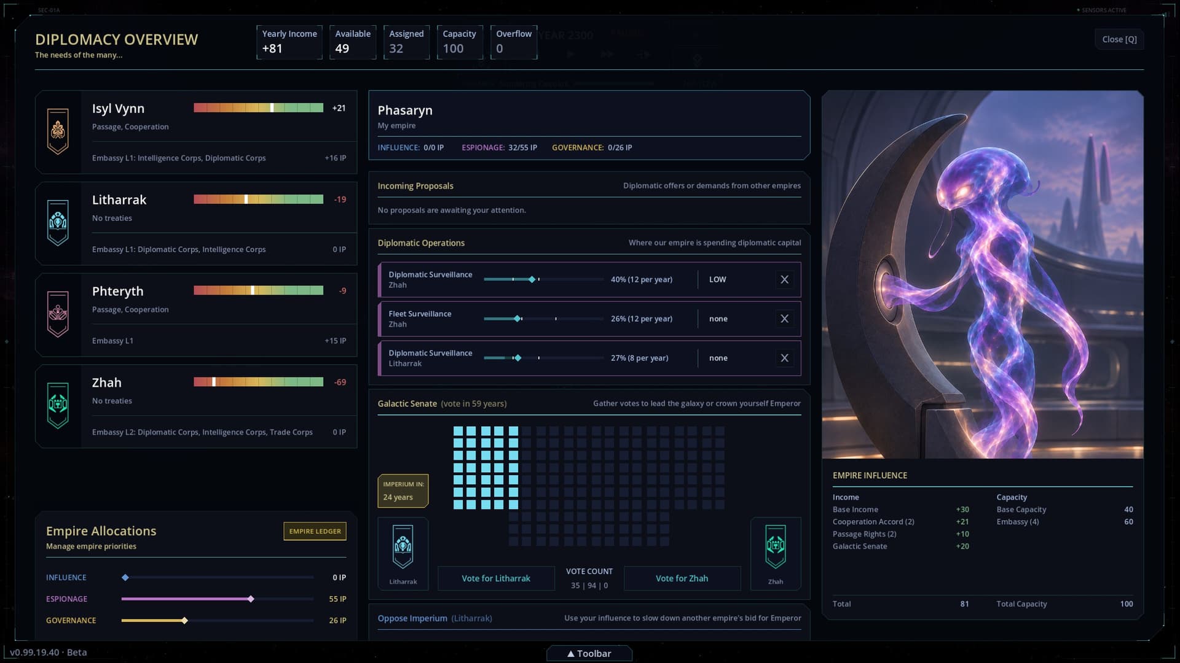The width and height of the screenshot is (1180, 663).
Task: Click the Available 49 stat box
Action: pyautogui.click(x=353, y=42)
